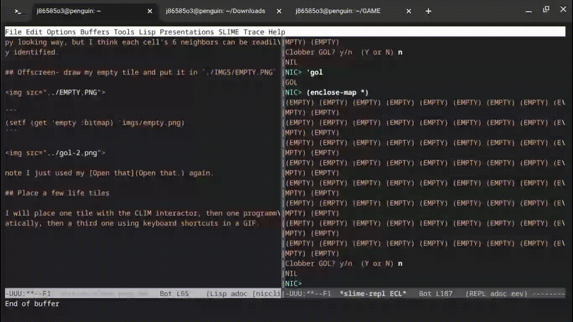573x322 pixels.
Task: Open a new terminal tab with plus
Action: [428, 11]
